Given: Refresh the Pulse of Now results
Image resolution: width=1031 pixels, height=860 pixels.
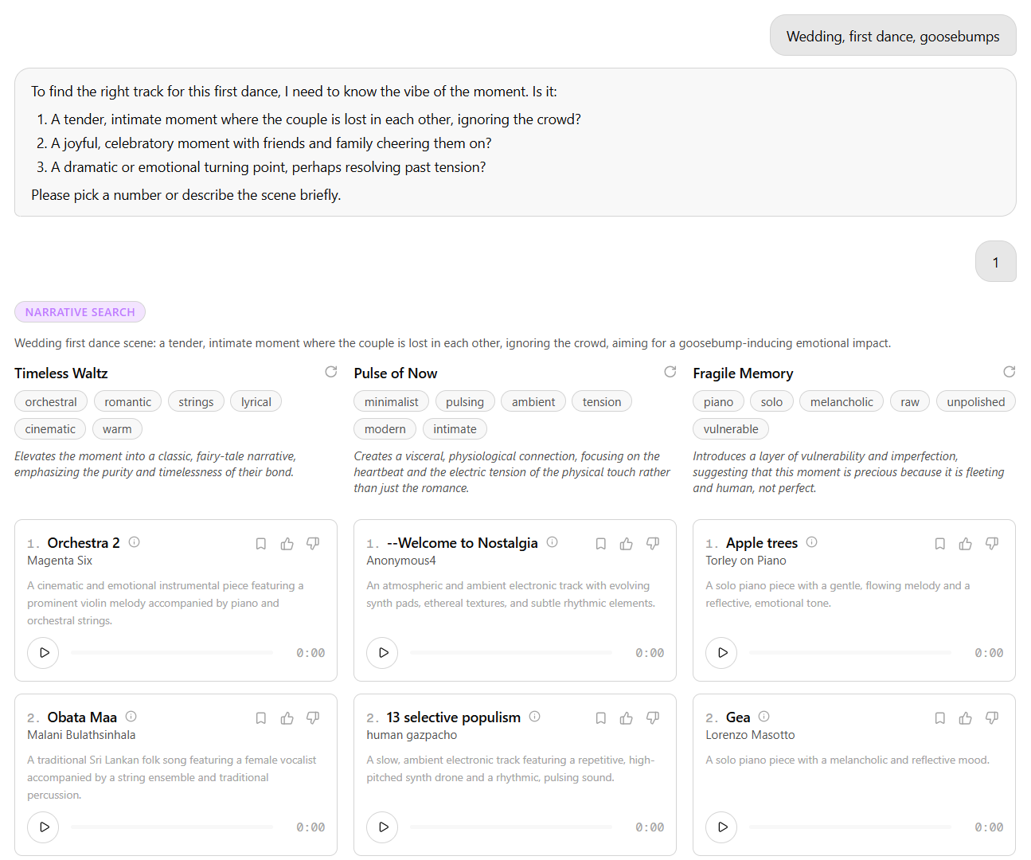Looking at the screenshot, I should (x=670, y=372).
